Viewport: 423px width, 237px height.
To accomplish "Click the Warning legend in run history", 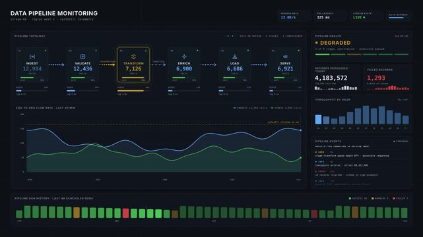I will [380, 198].
